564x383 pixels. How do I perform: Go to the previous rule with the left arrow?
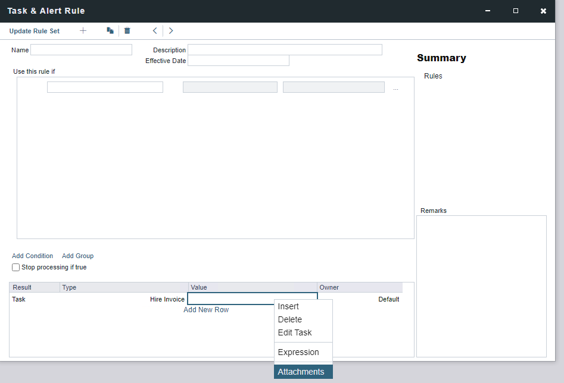(155, 31)
